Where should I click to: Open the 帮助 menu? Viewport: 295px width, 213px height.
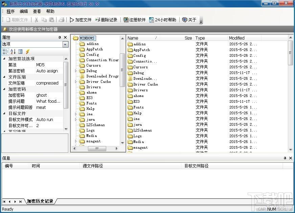pyautogui.click(x=50, y=11)
